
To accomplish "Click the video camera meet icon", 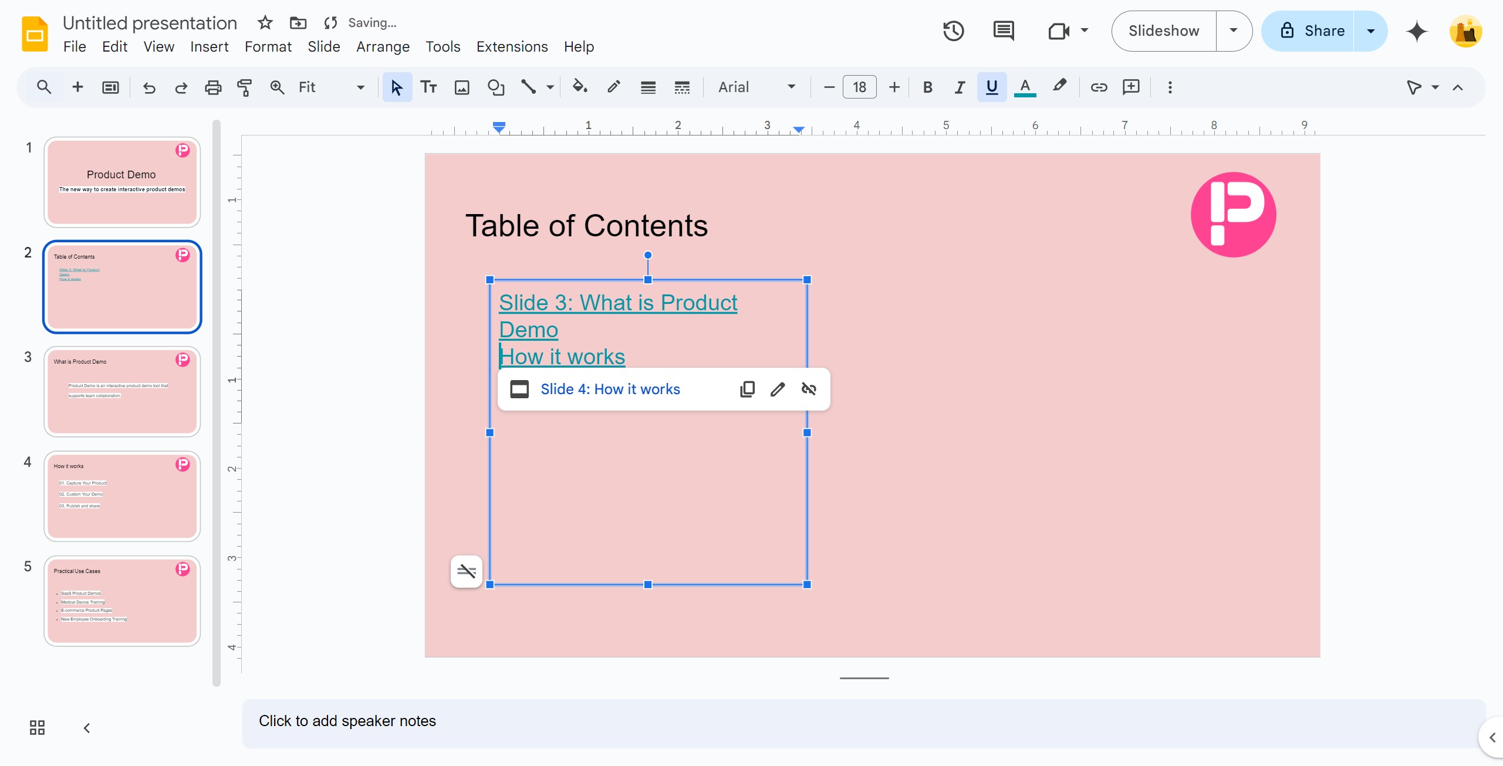I will 1059,31.
